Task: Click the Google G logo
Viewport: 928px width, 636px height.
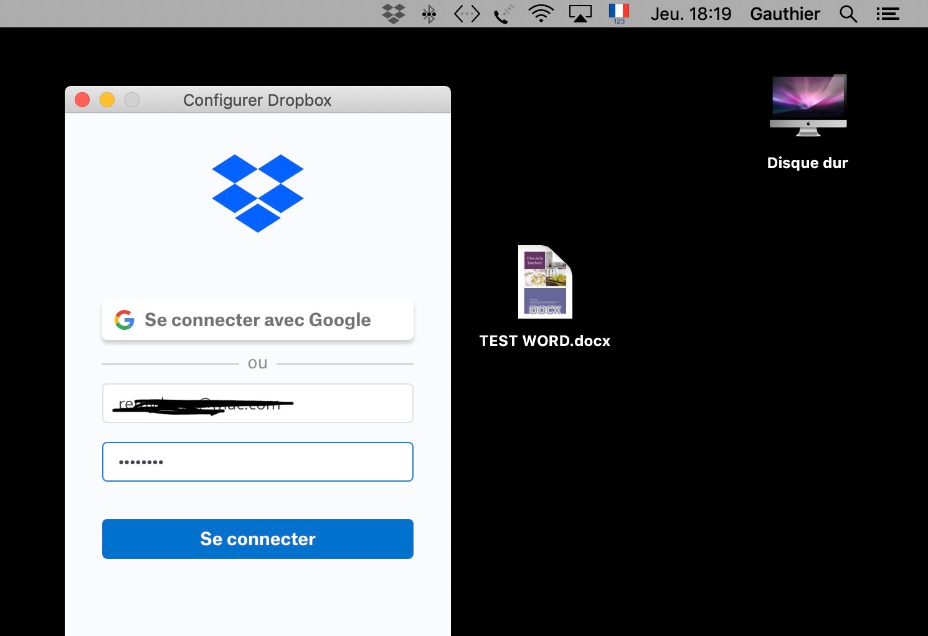Action: 125,320
